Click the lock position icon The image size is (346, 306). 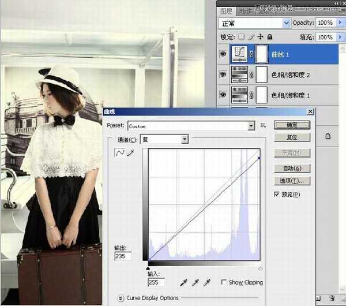[x=259, y=37]
